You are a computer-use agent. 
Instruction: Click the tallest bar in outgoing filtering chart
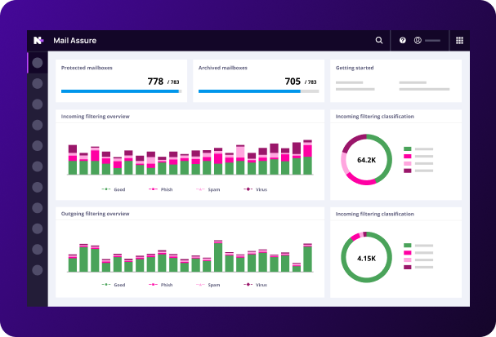pyautogui.click(x=218, y=256)
